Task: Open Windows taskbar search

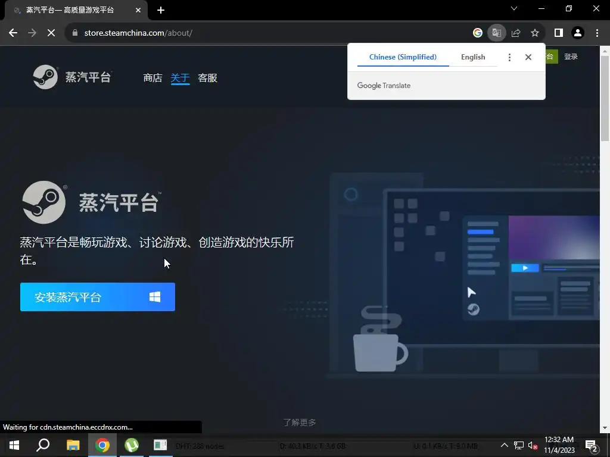Action: [x=43, y=445]
